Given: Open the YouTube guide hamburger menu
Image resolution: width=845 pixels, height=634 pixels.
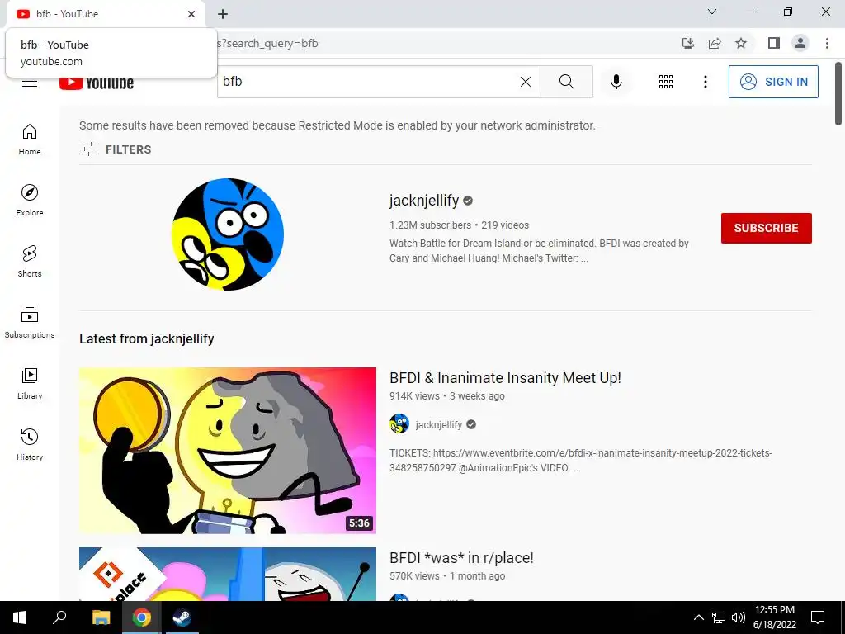Looking at the screenshot, I should coord(30,83).
